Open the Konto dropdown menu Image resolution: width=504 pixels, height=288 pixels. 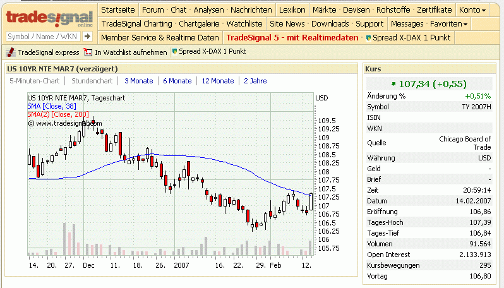(x=472, y=10)
